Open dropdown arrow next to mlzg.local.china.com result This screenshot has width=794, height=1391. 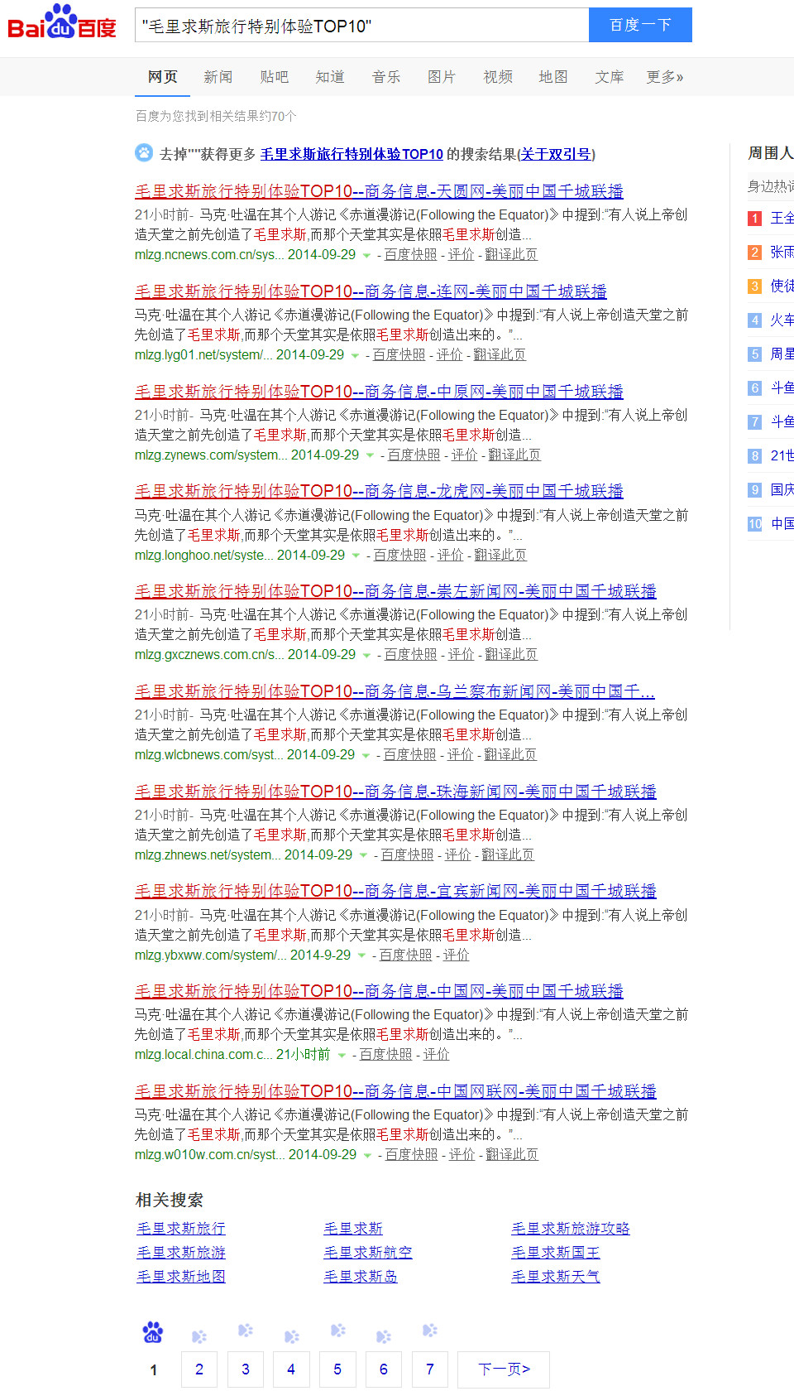342,1056
